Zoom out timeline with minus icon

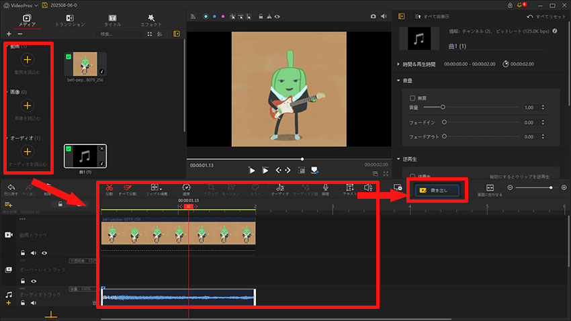click(510, 187)
